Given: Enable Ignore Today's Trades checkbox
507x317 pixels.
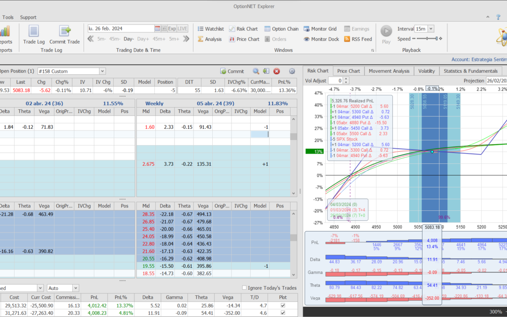Looking at the screenshot, I should point(244,288).
